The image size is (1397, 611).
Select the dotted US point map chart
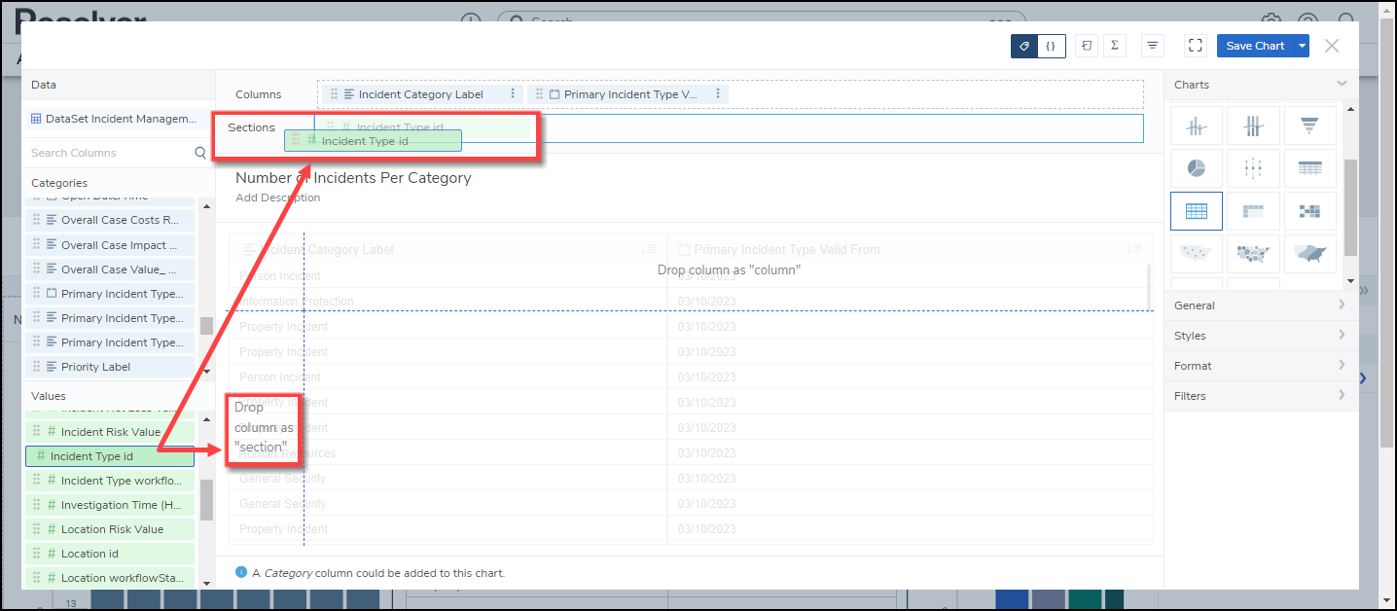[x=1196, y=254]
